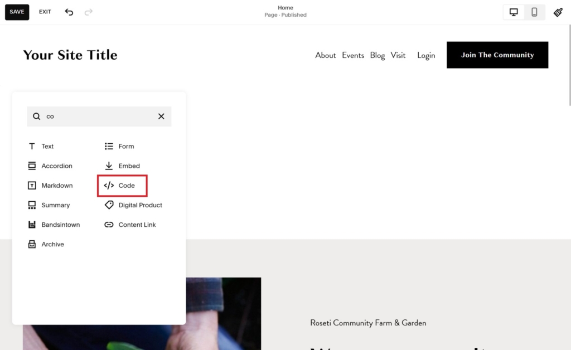Add a Form block
Image resolution: width=571 pixels, height=350 pixels.
[125, 146]
